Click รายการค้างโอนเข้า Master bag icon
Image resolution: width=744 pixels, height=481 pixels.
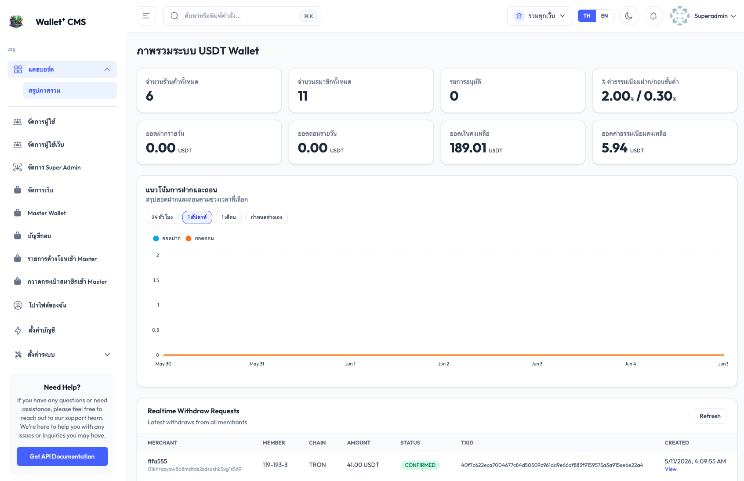[x=18, y=259]
